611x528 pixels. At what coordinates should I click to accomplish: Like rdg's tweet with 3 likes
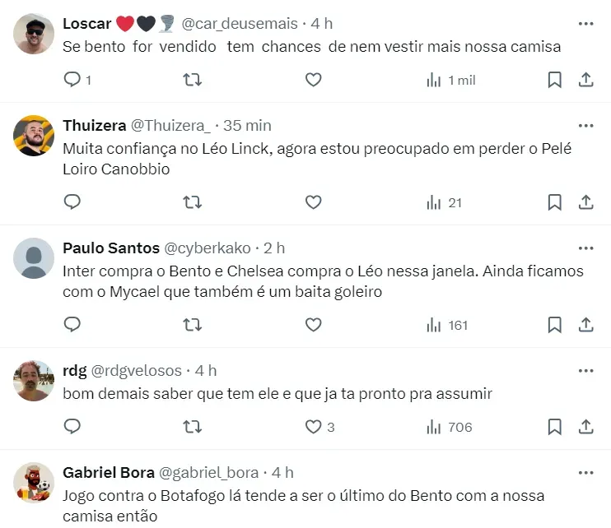tap(313, 427)
